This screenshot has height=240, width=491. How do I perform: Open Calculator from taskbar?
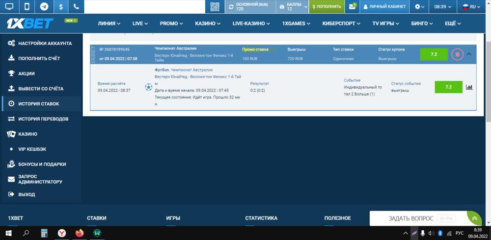(45, 233)
